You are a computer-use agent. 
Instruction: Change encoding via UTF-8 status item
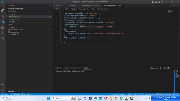(130, 94)
